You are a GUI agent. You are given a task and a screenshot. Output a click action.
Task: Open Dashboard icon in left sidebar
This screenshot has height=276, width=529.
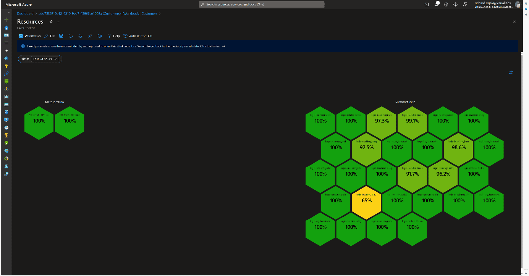coord(6,35)
